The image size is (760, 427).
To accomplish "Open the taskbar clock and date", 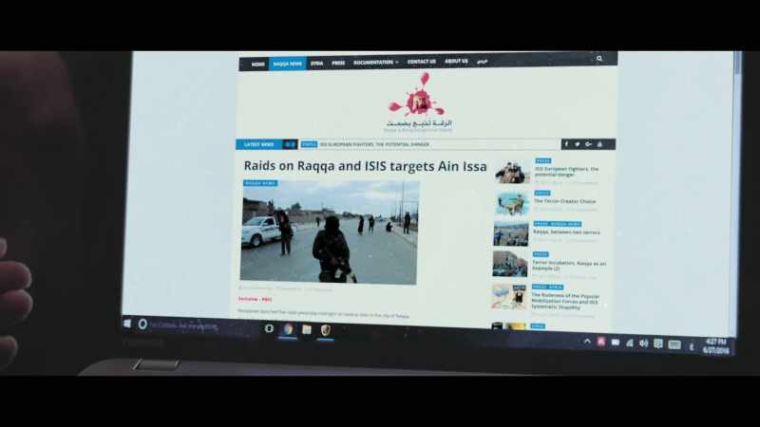I will coord(715,346).
